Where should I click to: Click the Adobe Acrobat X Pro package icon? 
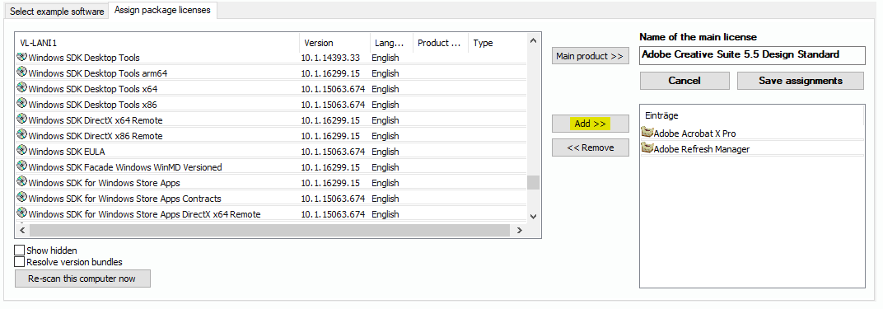[647, 133]
